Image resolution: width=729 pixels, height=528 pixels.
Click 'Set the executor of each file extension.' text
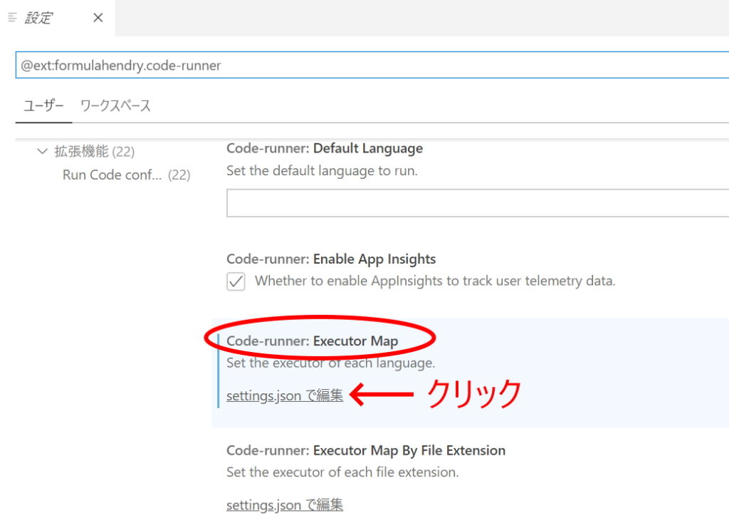pyautogui.click(x=342, y=472)
